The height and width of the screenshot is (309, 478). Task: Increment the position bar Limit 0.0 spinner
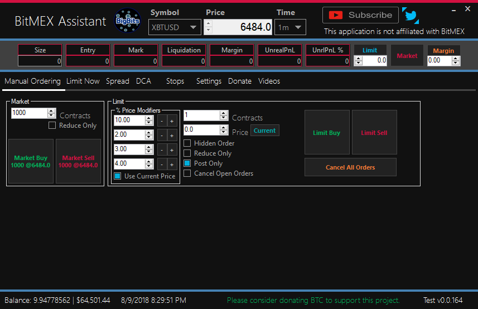click(x=359, y=59)
